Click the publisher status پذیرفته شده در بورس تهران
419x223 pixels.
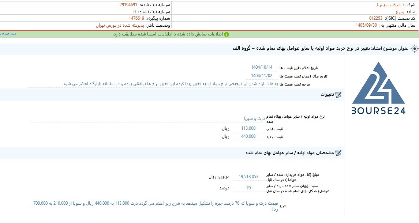pos(120,25)
